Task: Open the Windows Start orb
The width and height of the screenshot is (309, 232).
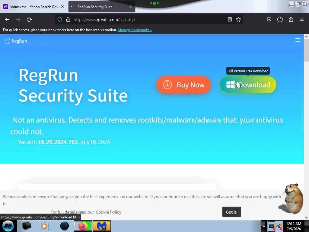Action: click(x=8, y=226)
